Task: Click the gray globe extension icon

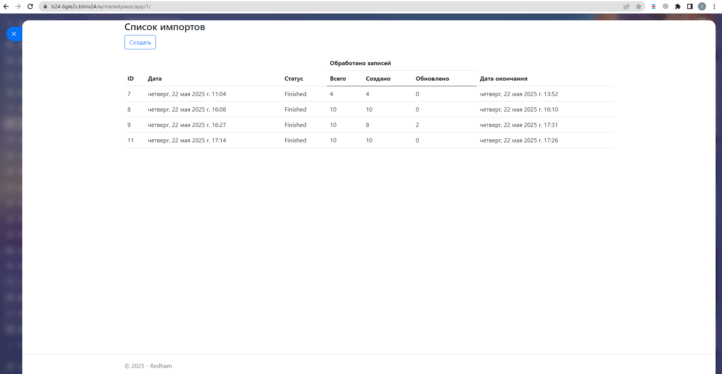Action: tap(665, 6)
